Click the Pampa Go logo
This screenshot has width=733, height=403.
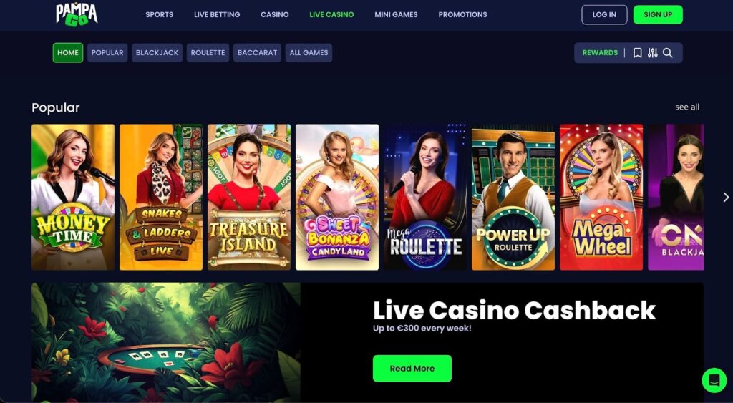click(x=77, y=14)
